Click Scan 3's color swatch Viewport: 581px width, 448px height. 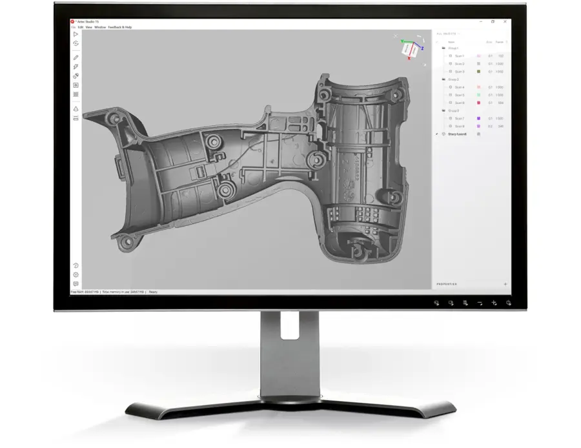[x=478, y=71]
